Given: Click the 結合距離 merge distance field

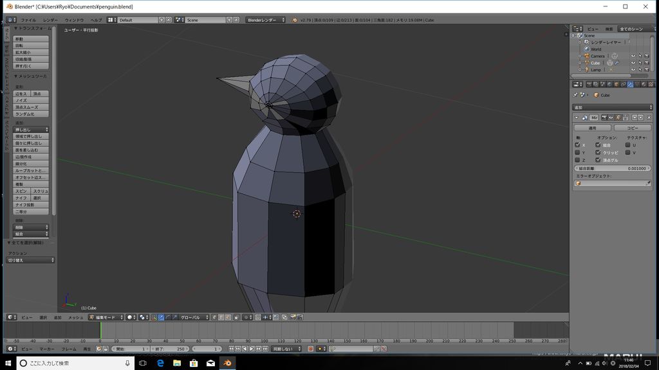Looking at the screenshot, I should coord(612,168).
